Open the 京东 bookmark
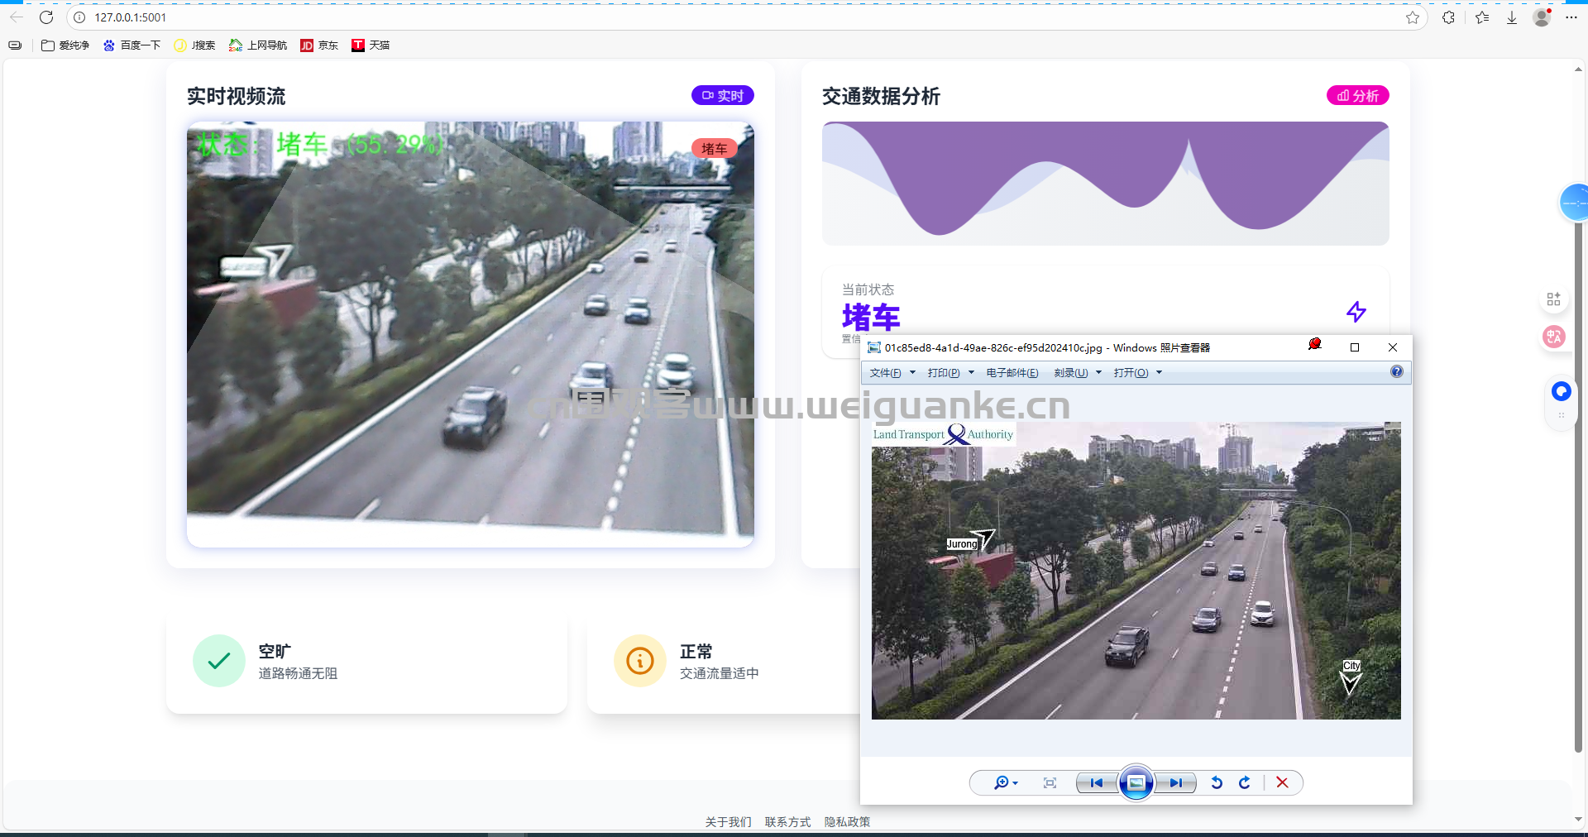1588x837 pixels. coord(319,45)
